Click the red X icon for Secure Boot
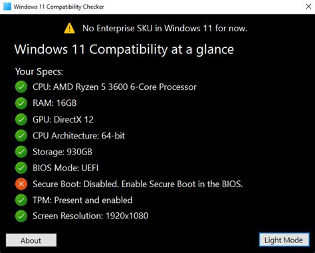The width and height of the screenshot is (315, 253). (21, 184)
